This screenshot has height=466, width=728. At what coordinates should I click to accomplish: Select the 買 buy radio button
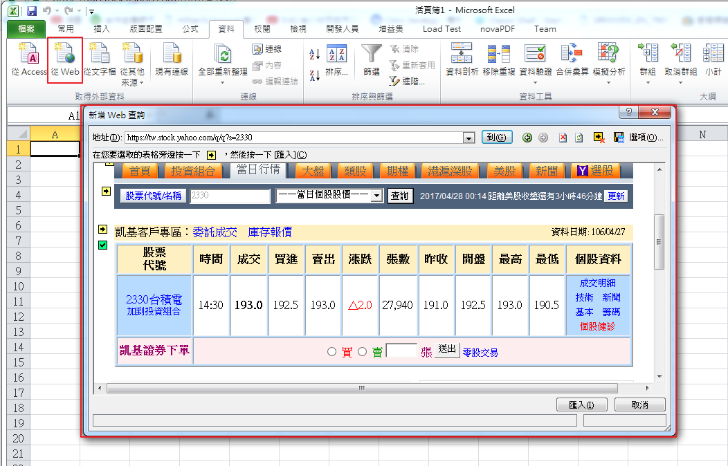coord(331,352)
